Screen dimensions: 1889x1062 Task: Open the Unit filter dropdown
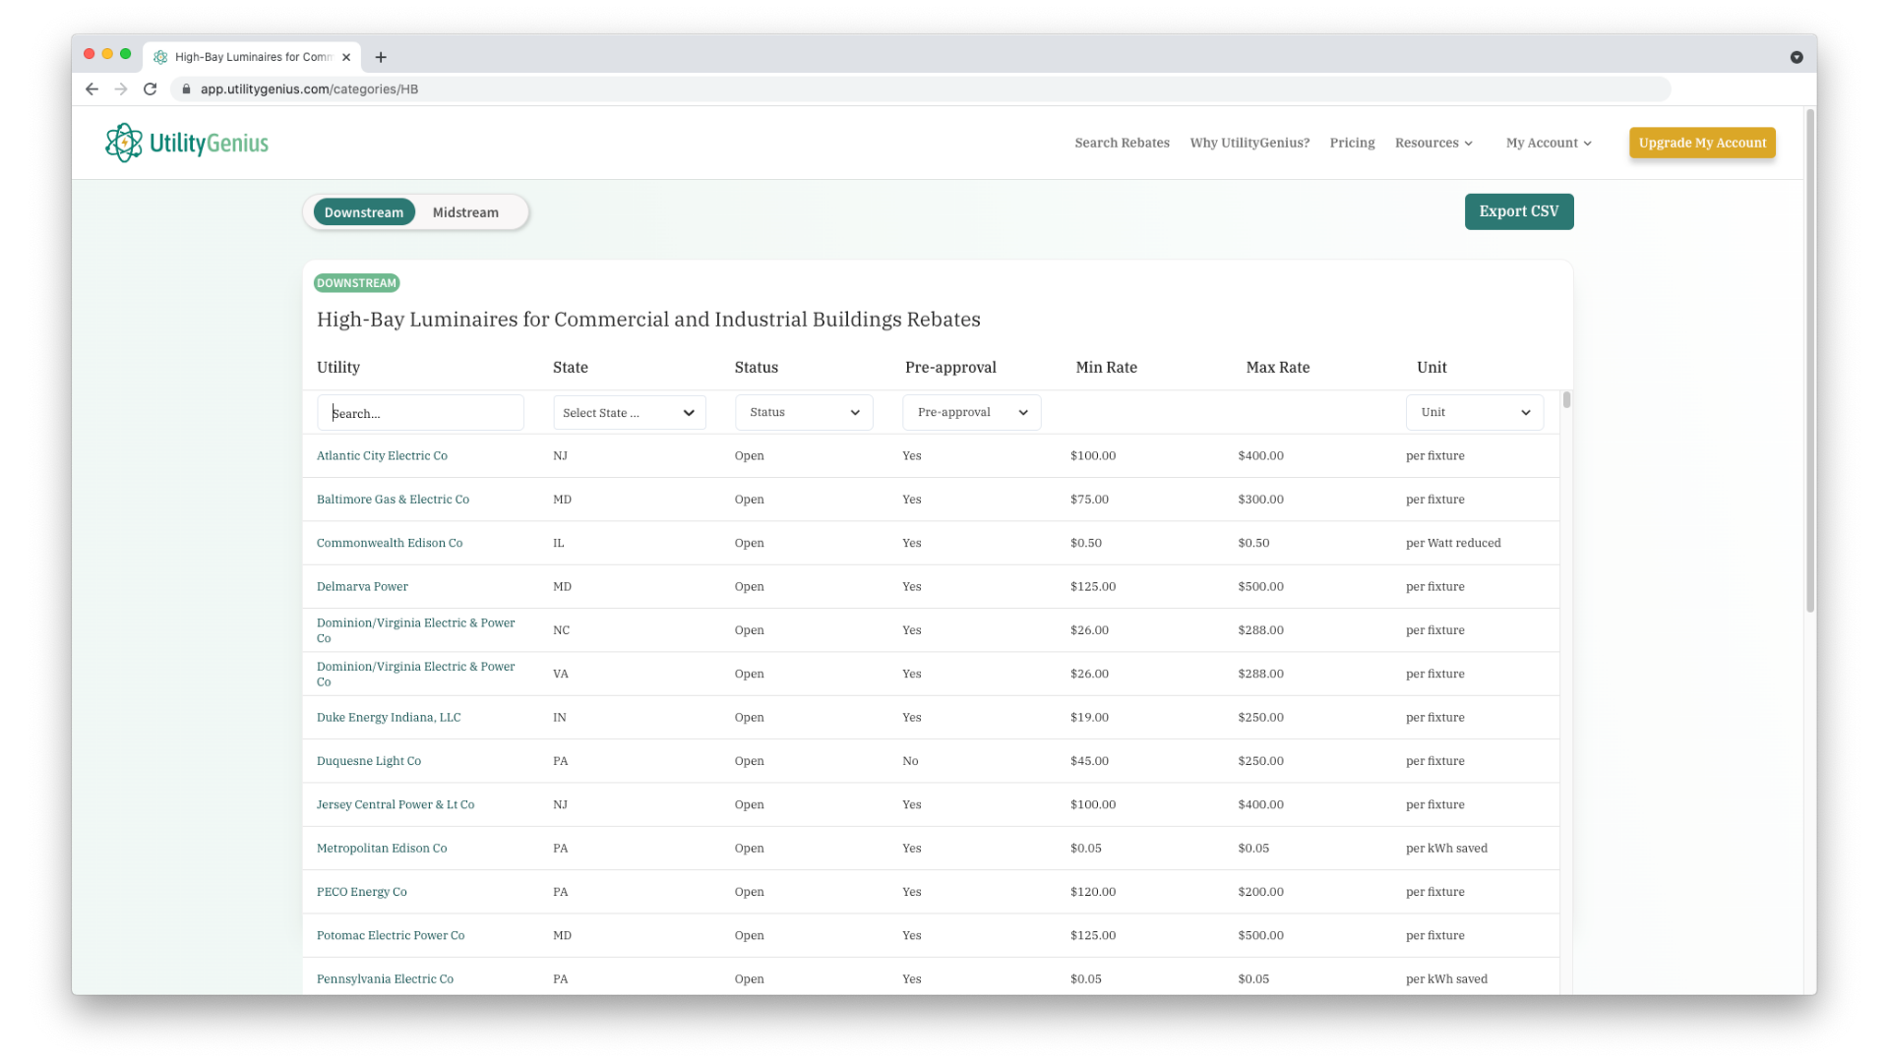(x=1475, y=412)
